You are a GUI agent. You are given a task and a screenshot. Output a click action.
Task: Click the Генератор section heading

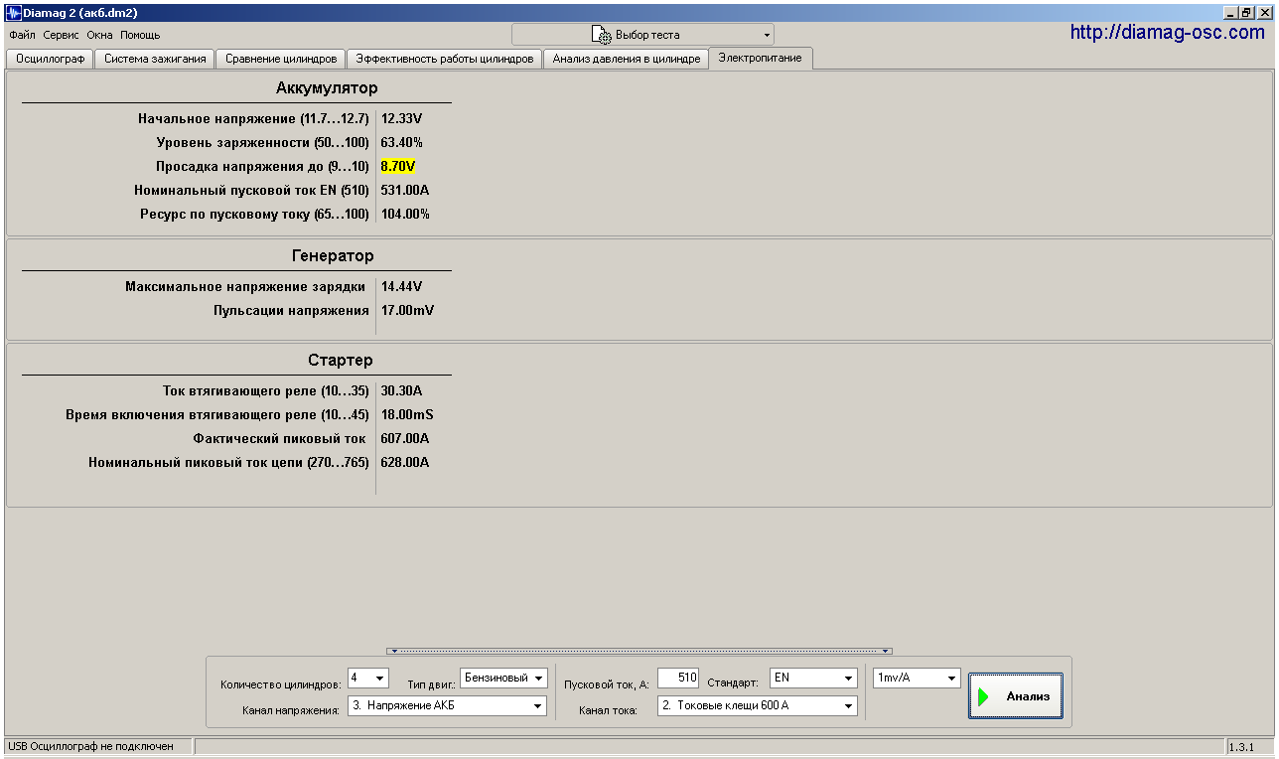(333, 255)
